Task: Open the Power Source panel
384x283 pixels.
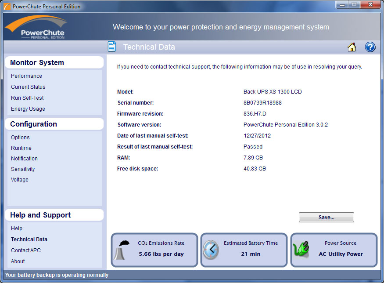Action: (x=334, y=250)
